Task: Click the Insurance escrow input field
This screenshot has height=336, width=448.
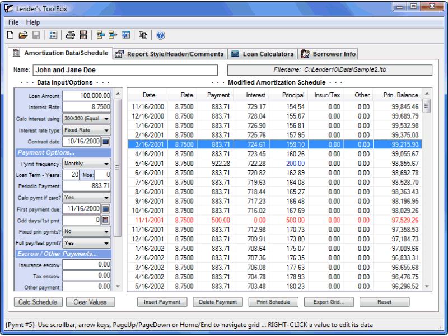Action: (x=87, y=264)
